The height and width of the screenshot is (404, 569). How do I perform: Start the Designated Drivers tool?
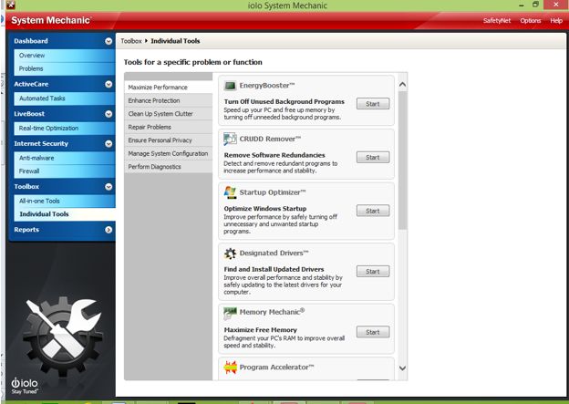pyautogui.click(x=373, y=272)
